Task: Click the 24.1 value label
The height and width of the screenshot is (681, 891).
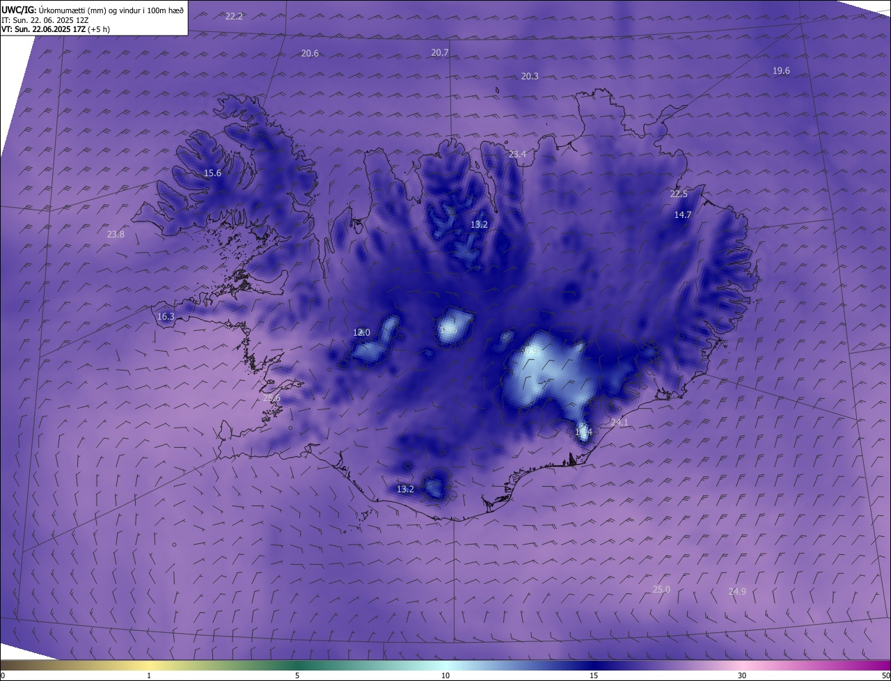Action: point(620,423)
